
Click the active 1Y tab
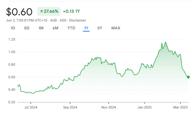[86, 28]
